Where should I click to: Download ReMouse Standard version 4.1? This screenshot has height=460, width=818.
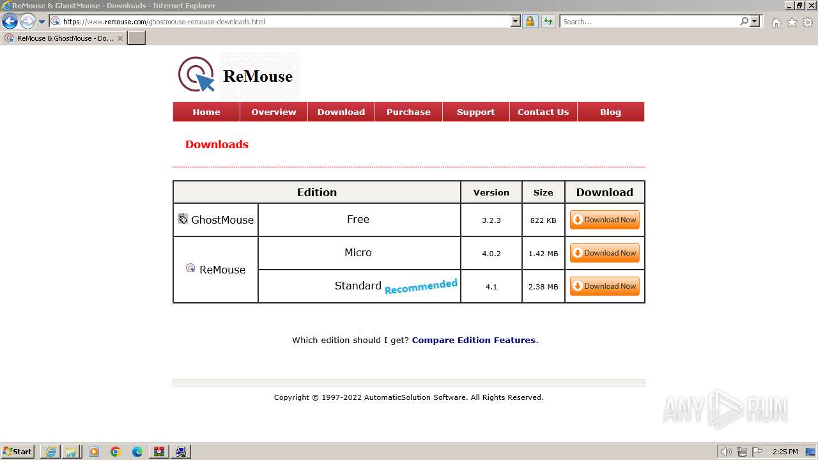[x=605, y=286]
